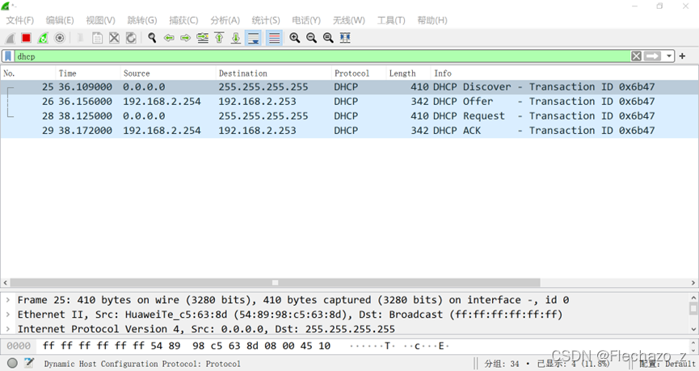Close this capture file icon
This screenshot has height=371, width=699.
coord(114,38)
